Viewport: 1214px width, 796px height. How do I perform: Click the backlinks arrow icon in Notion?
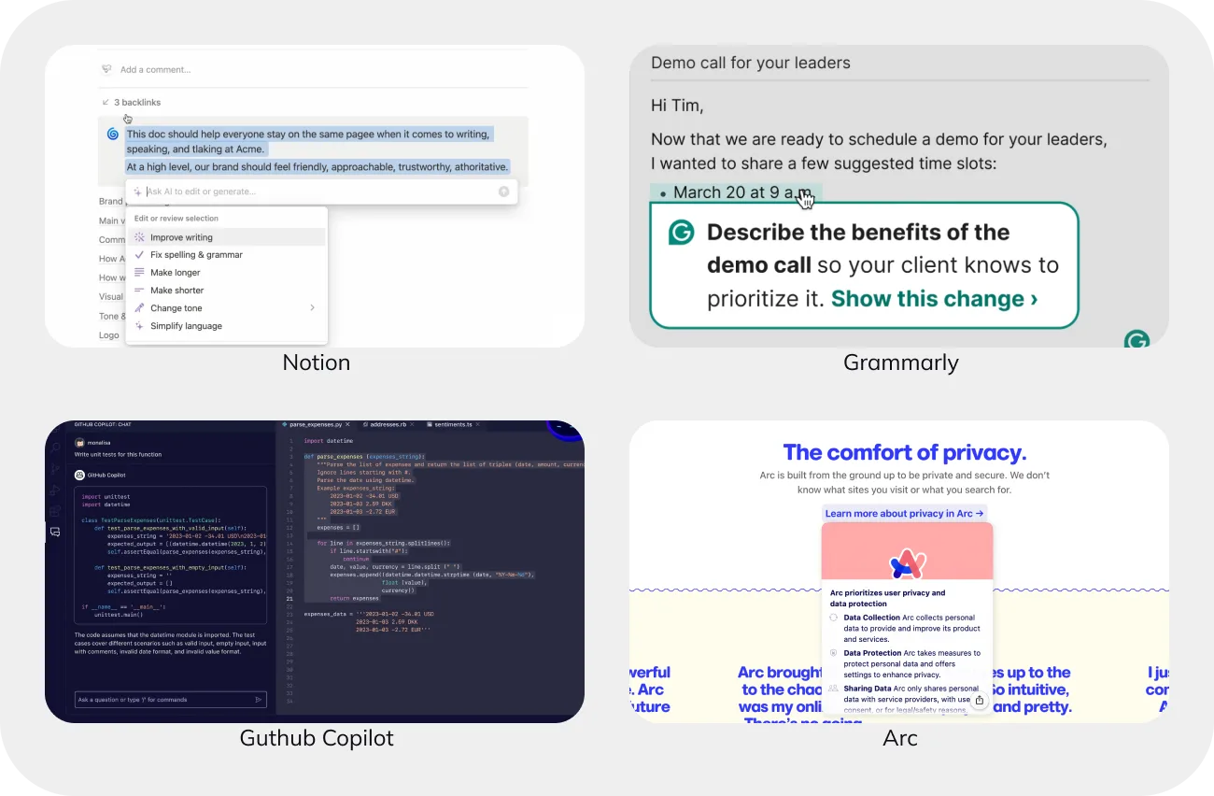(x=106, y=102)
